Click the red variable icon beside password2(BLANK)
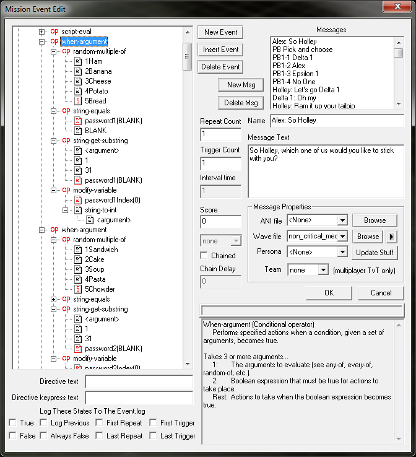This screenshot has height=457, width=416. [78, 349]
